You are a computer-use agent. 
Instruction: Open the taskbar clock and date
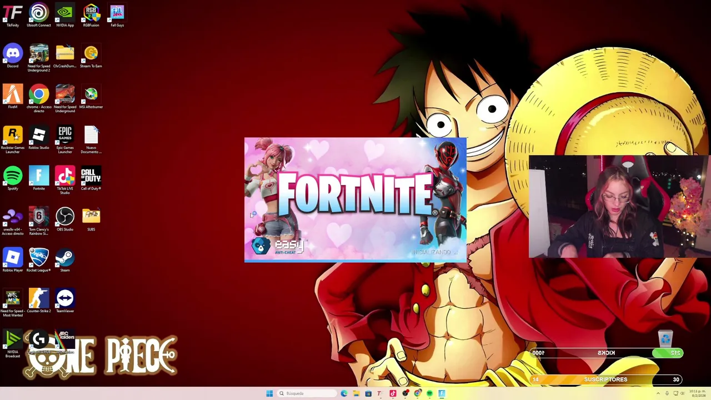[x=697, y=393]
